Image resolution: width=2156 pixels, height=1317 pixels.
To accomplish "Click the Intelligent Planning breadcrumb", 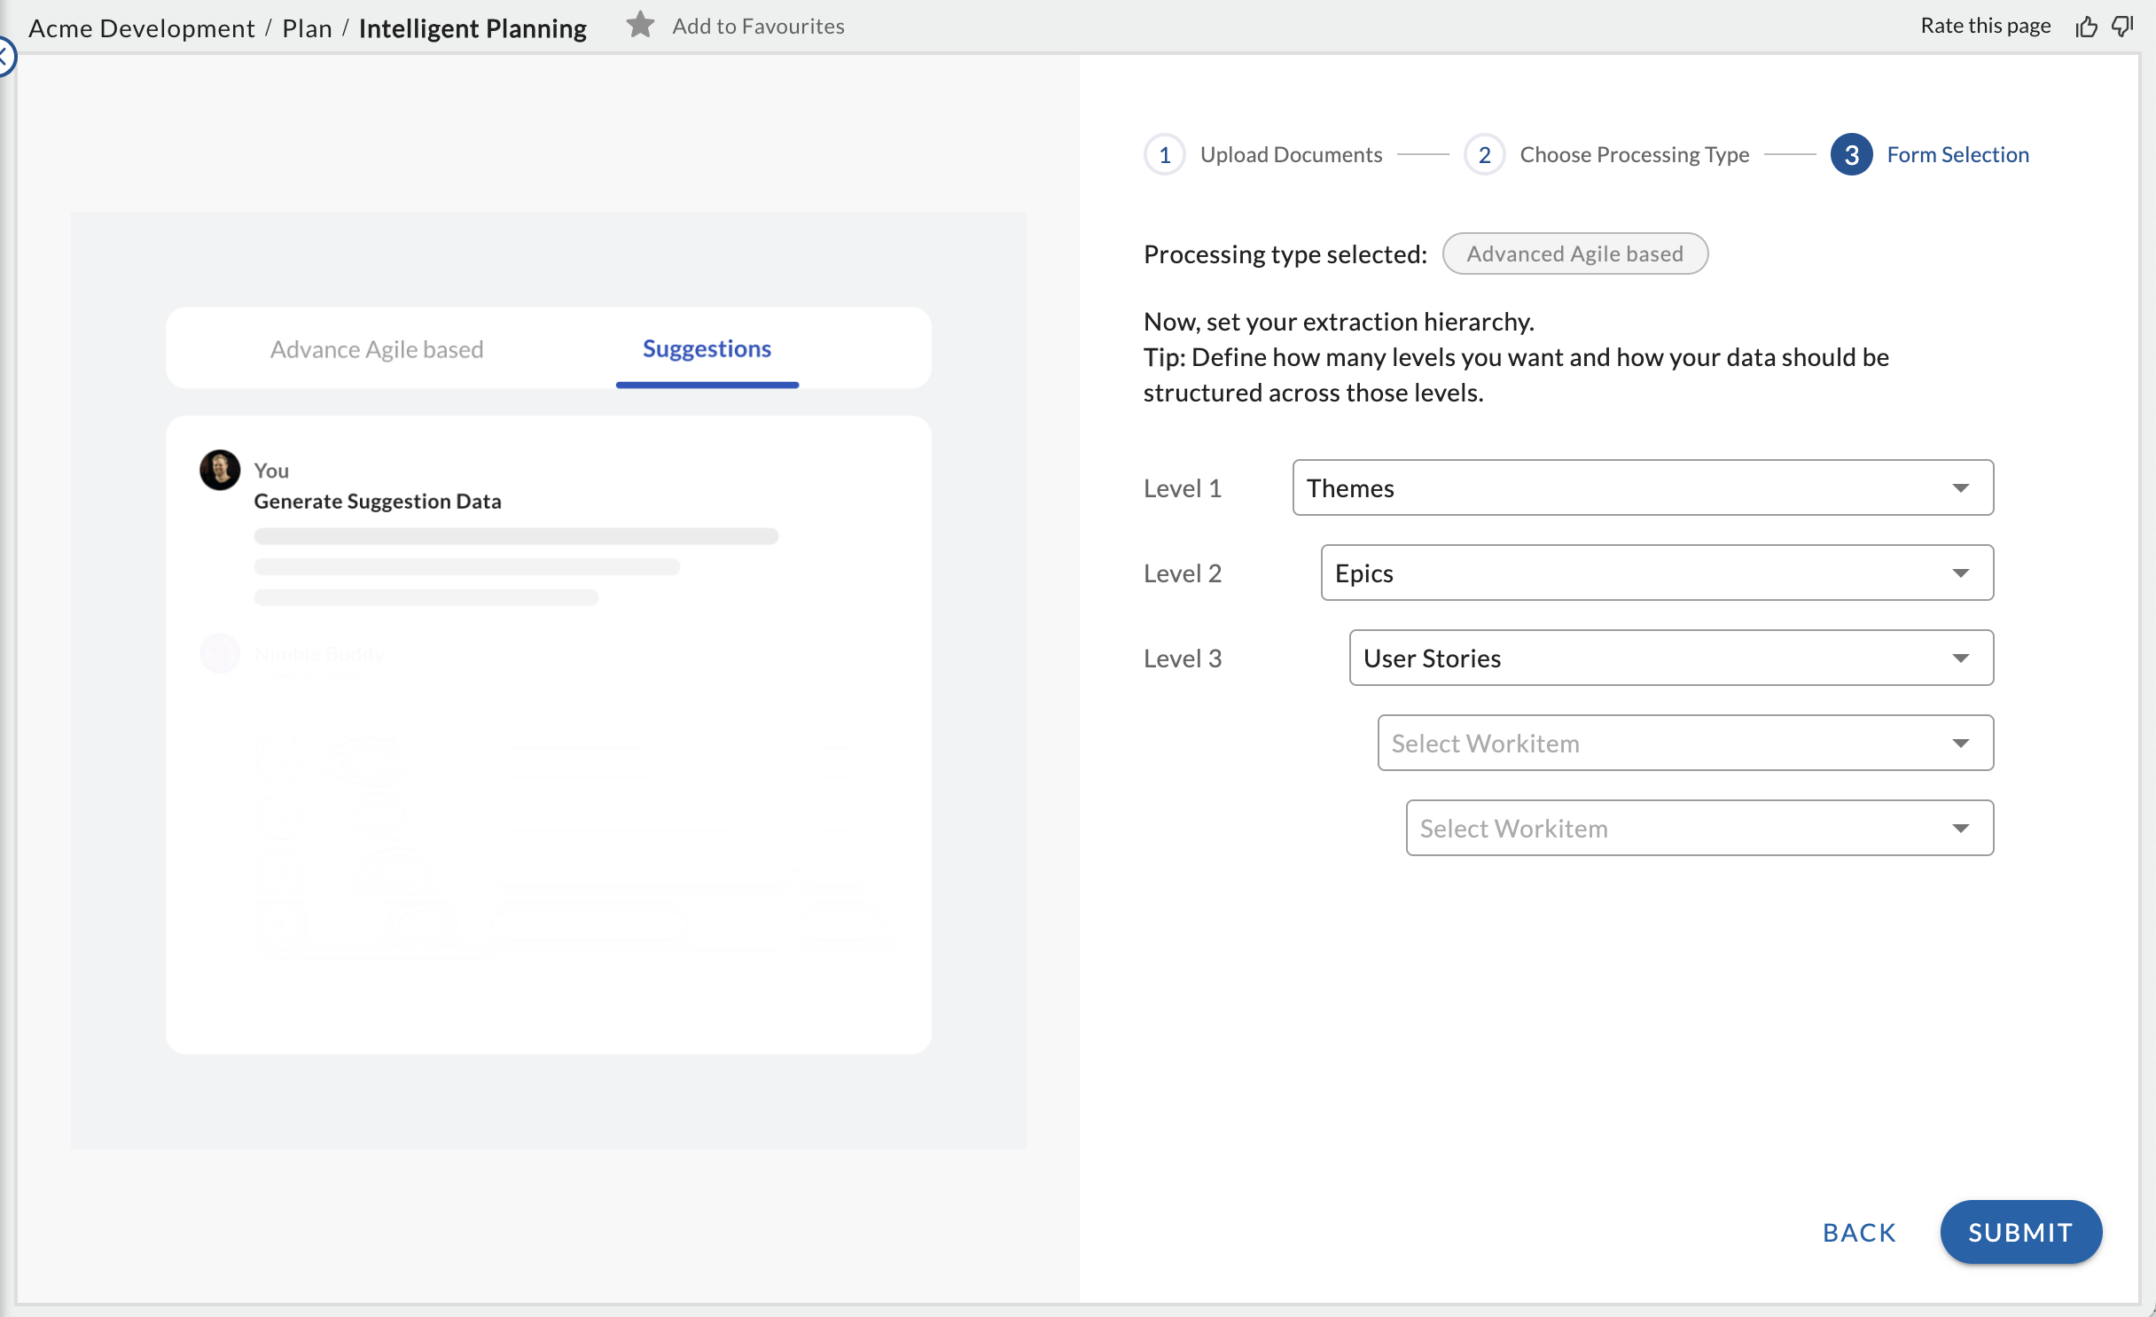I will 473,28.
